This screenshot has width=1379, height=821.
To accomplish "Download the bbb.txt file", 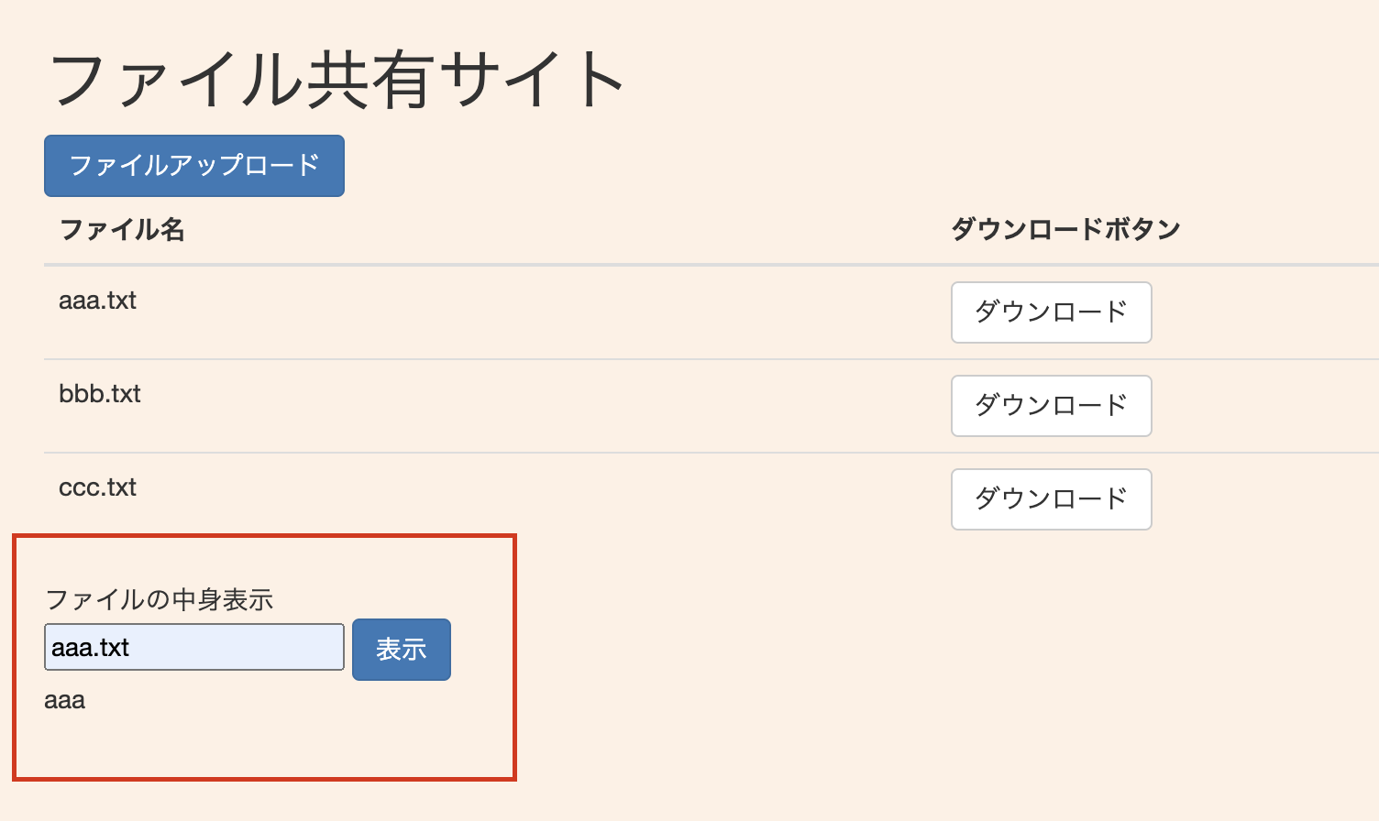I will (x=1051, y=406).
